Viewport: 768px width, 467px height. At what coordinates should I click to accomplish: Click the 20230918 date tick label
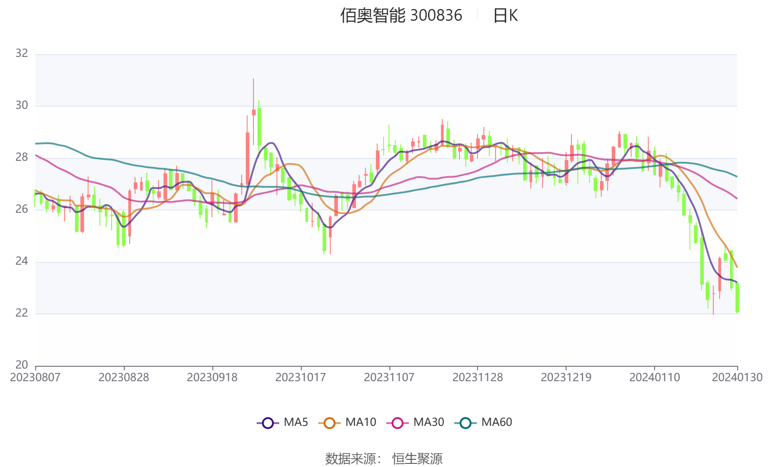pyautogui.click(x=212, y=377)
